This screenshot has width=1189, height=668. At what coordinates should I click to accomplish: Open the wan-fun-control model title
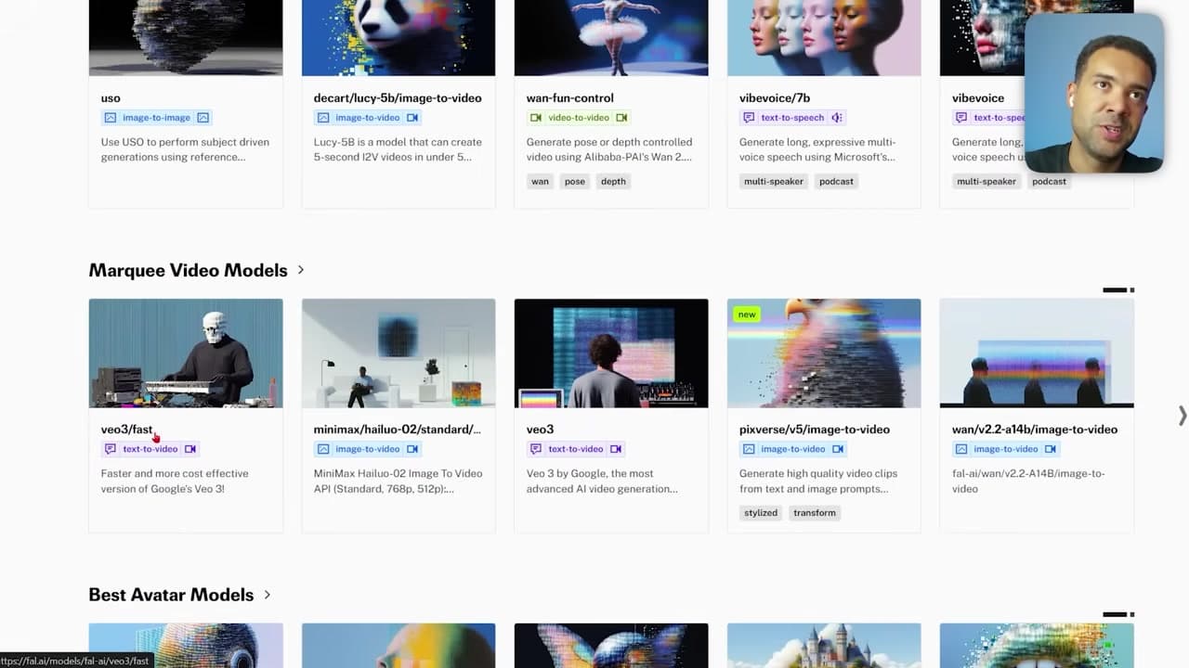(570, 98)
